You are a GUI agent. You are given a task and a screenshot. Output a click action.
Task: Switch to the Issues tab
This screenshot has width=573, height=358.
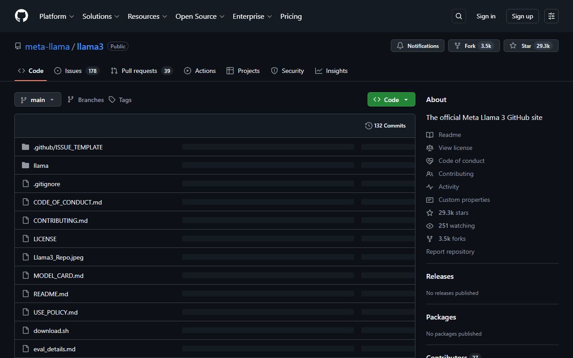76,71
